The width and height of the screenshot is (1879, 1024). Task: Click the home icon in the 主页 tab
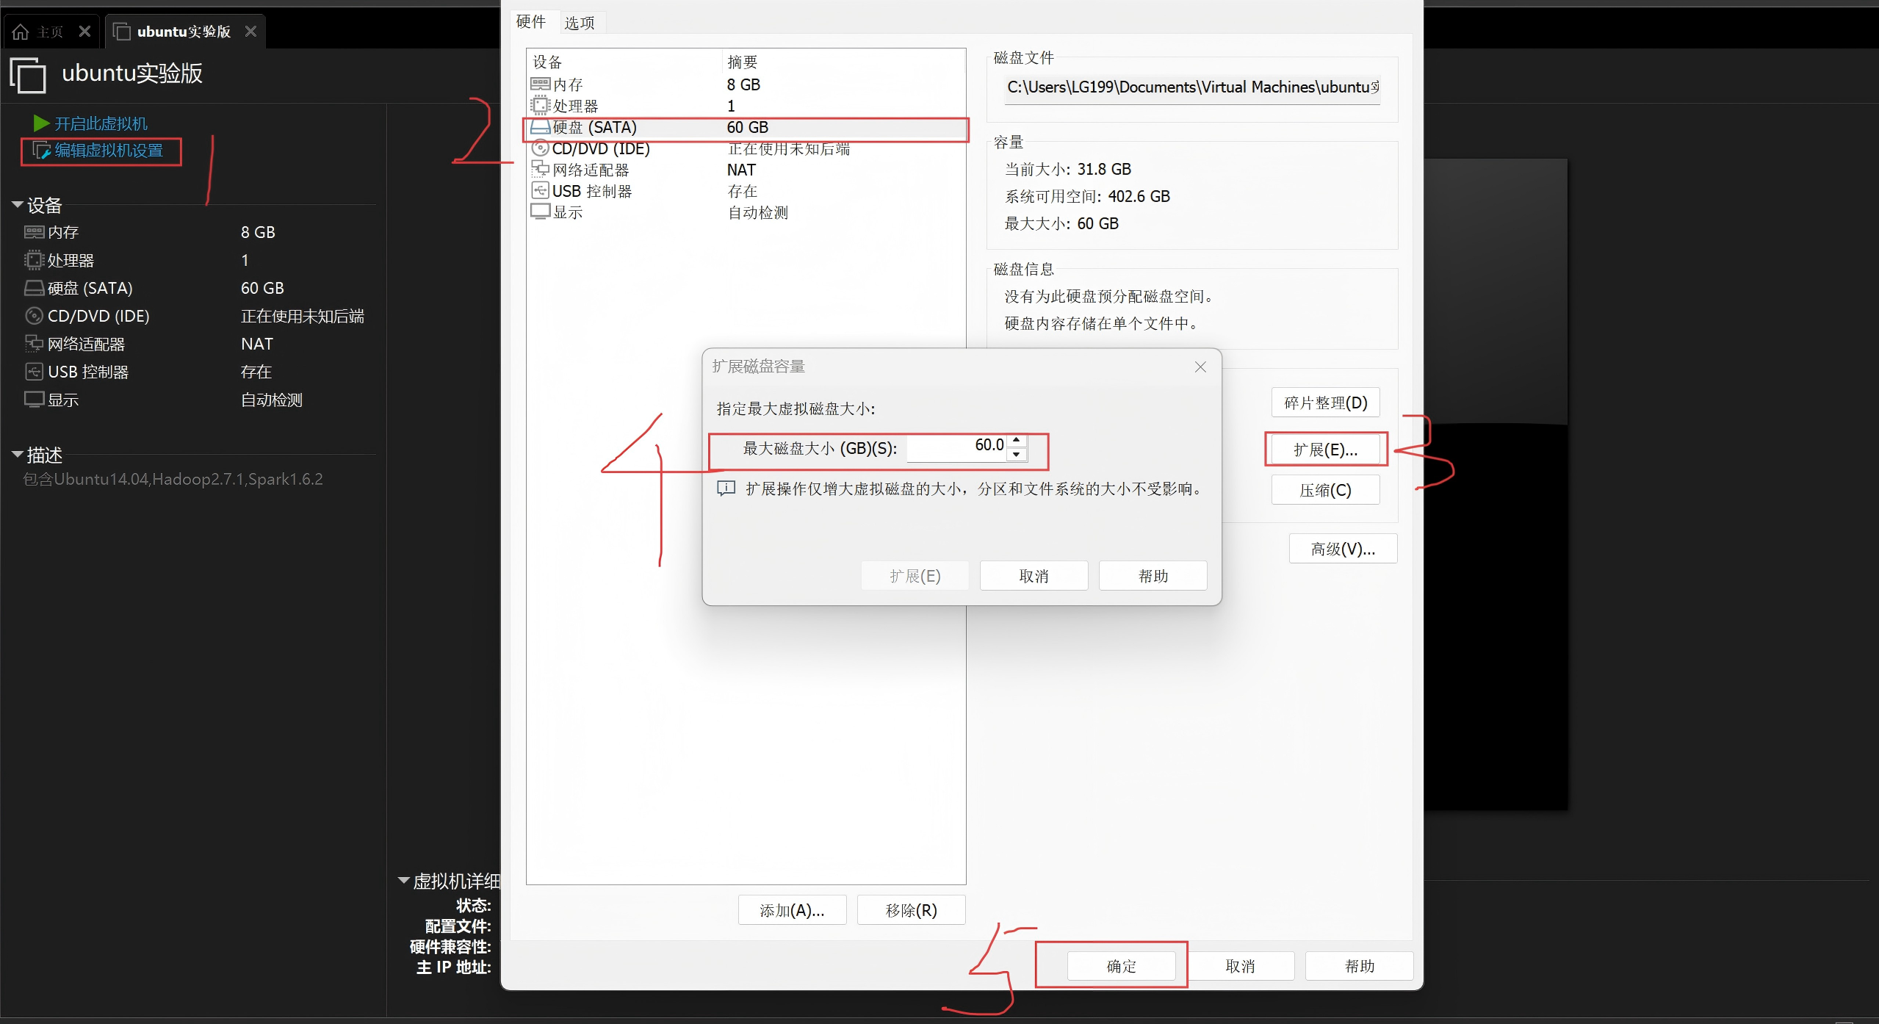[x=21, y=32]
